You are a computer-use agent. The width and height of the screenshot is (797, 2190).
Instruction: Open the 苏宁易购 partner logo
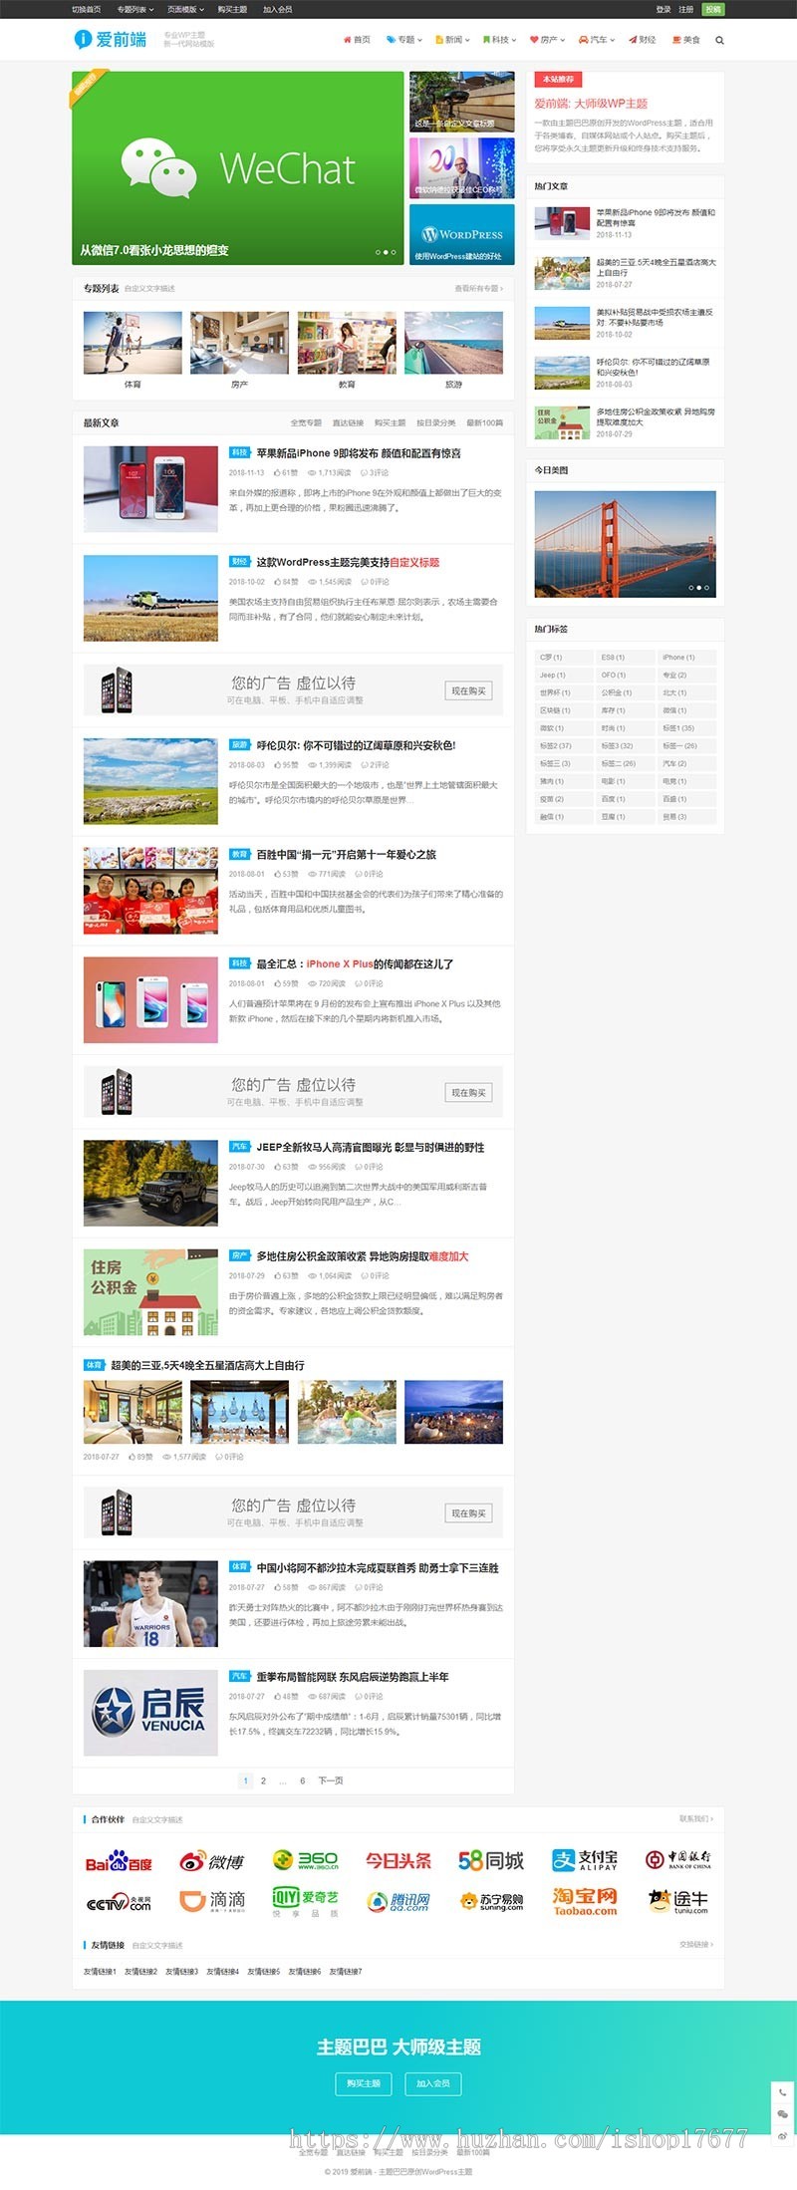click(x=491, y=1902)
